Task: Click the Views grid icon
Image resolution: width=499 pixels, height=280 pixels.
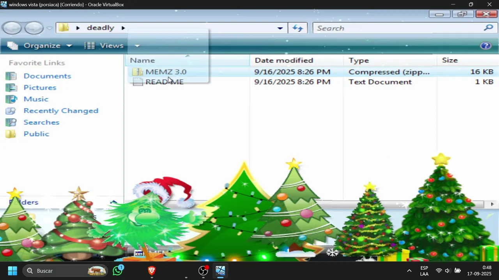Action: coord(90,45)
